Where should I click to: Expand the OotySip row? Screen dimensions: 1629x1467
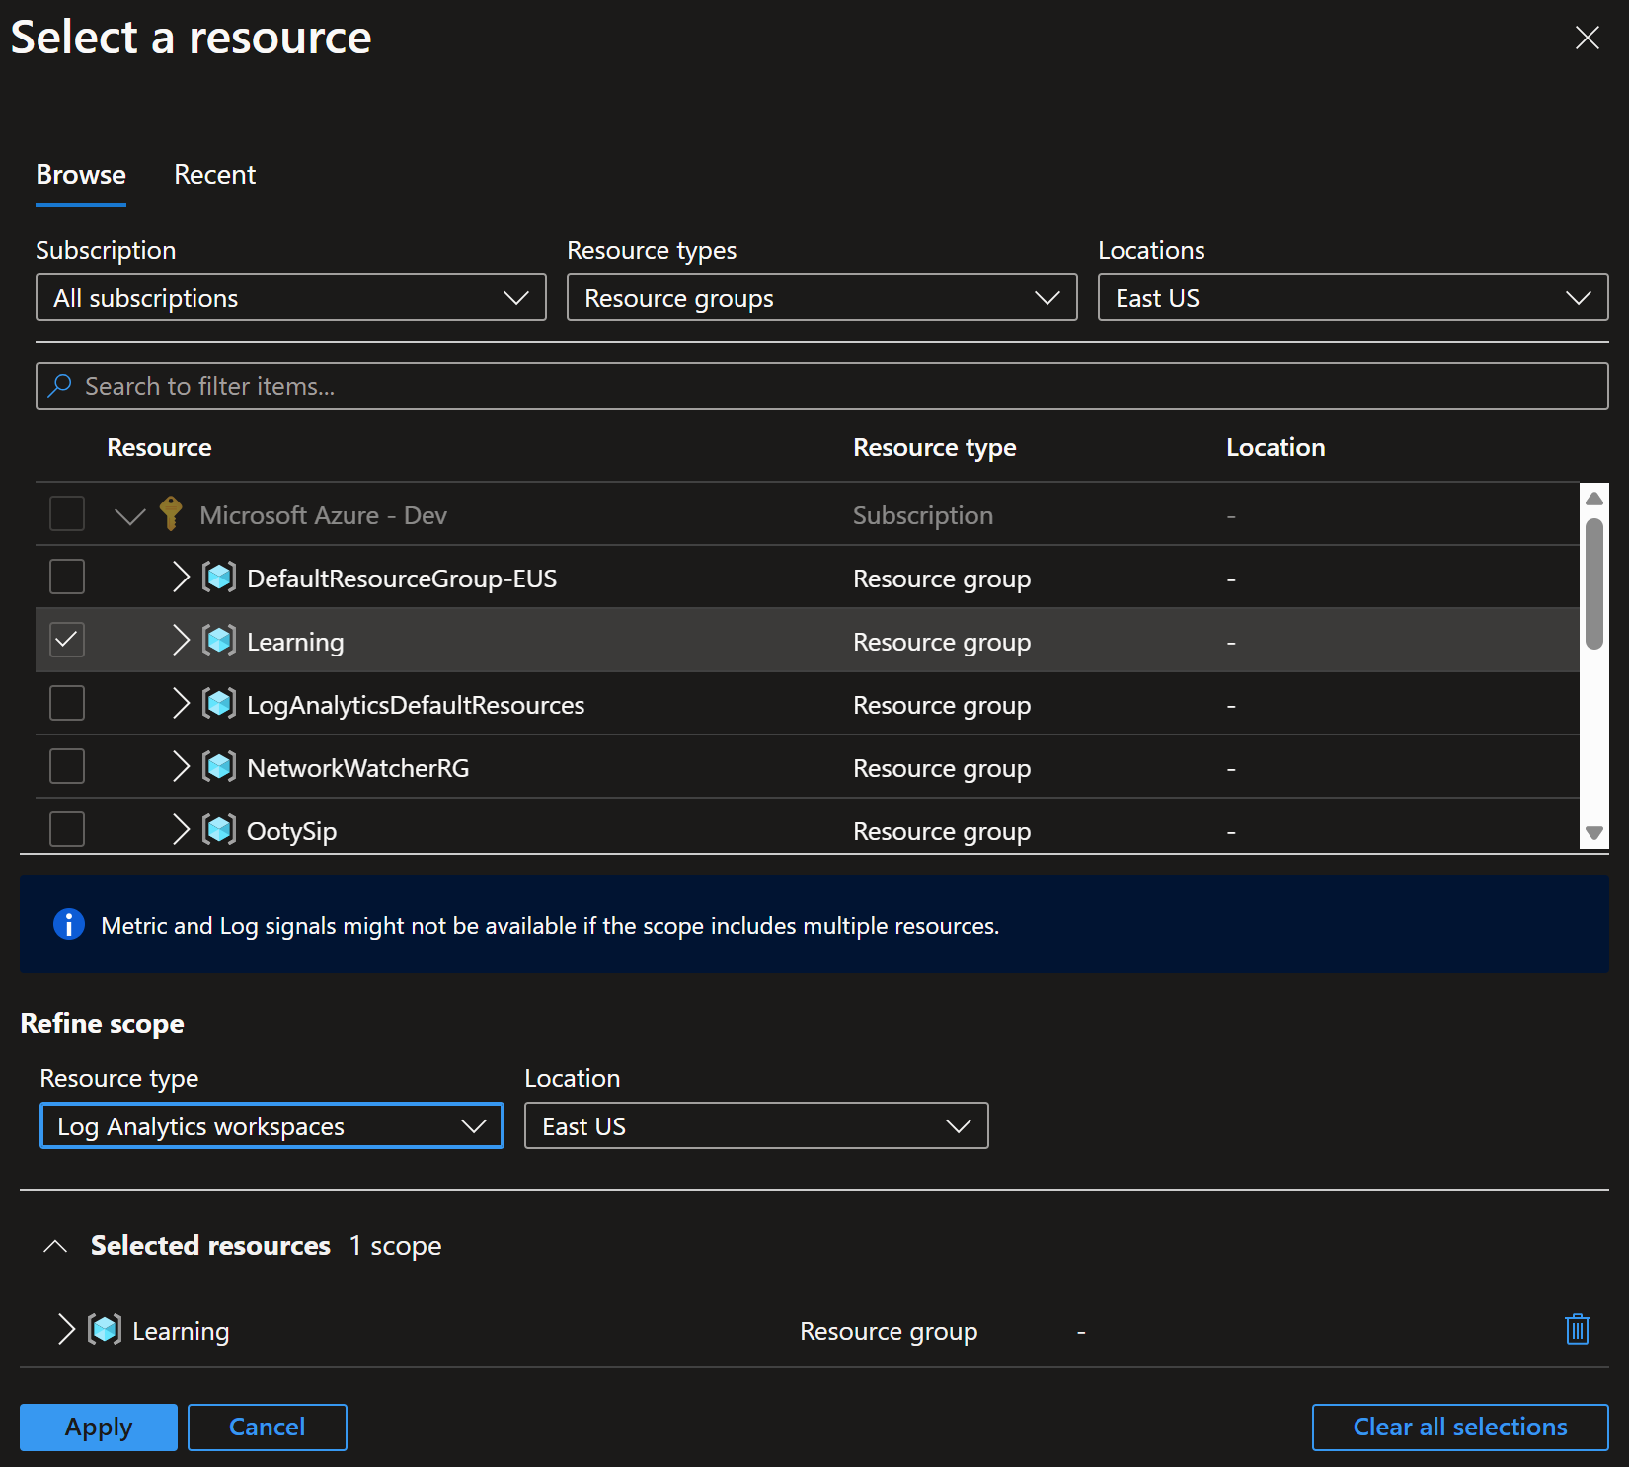(x=181, y=829)
